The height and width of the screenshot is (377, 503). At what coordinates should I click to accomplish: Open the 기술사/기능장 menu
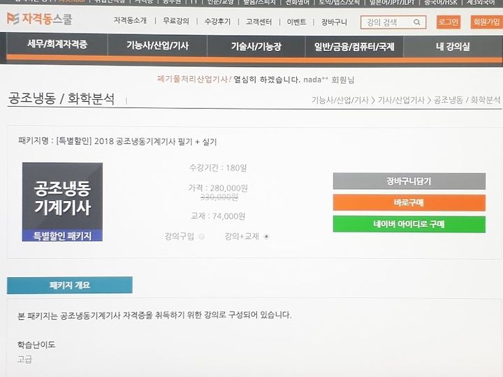point(256,46)
